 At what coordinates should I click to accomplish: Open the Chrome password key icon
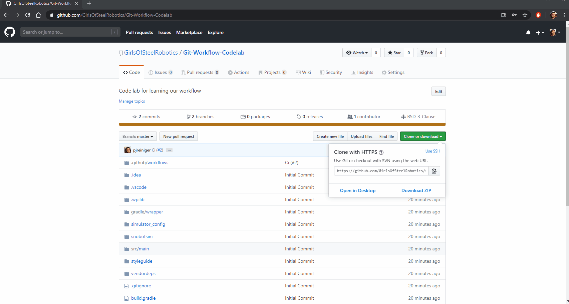click(x=514, y=15)
